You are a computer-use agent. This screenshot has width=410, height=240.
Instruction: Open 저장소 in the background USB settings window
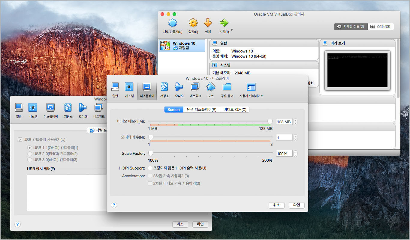[x=68, y=111]
